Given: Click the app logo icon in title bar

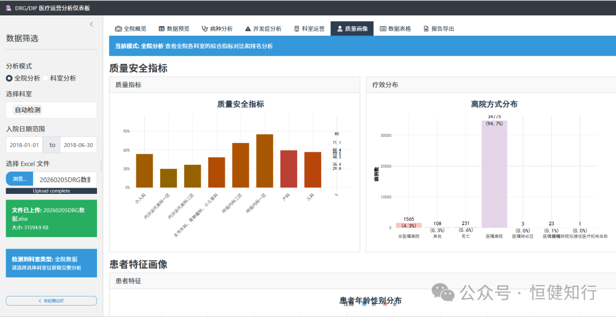Looking at the screenshot, I should point(9,7).
